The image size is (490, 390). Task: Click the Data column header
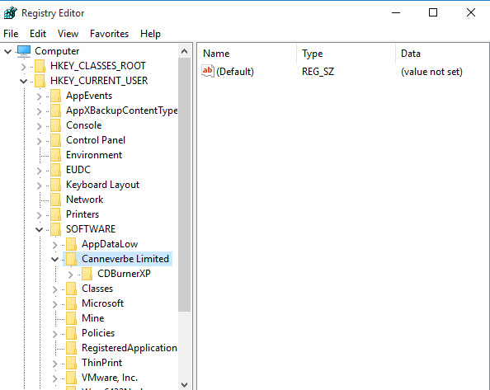(442, 54)
